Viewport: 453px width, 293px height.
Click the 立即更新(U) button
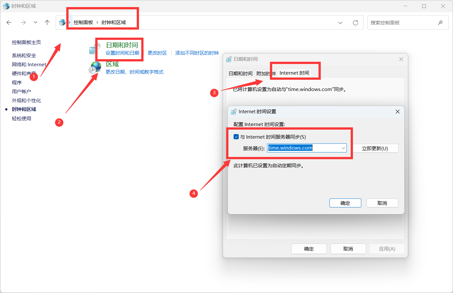tap(375, 148)
